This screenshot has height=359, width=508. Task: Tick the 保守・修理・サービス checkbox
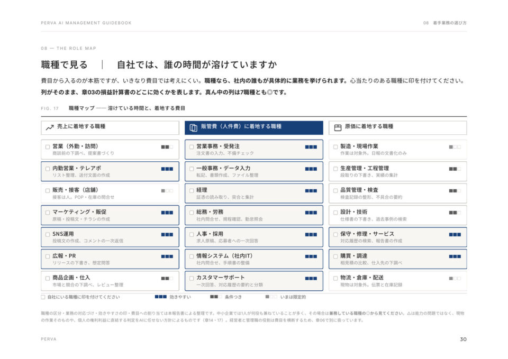335,234
